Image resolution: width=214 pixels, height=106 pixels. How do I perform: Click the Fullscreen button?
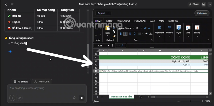click(x=202, y=13)
